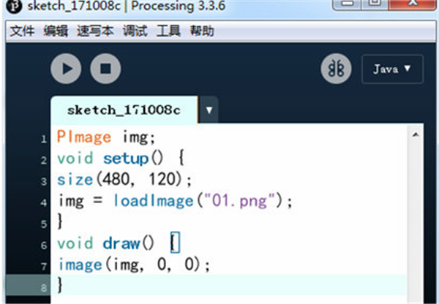The image size is (439, 304).
Task: Open the Java mode dropdown
Action: 392,69
